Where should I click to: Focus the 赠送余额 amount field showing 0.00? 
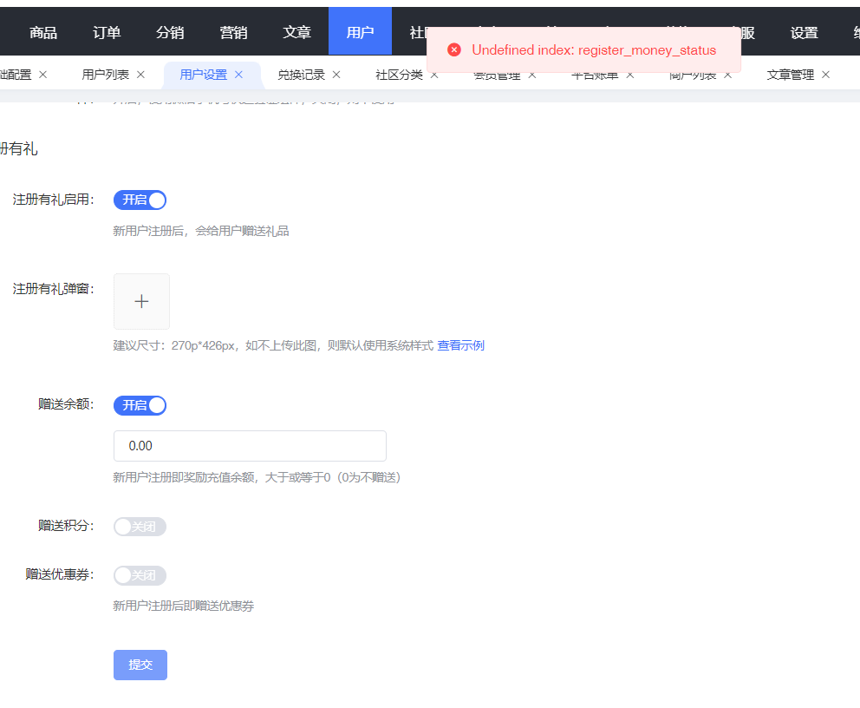click(250, 446)
